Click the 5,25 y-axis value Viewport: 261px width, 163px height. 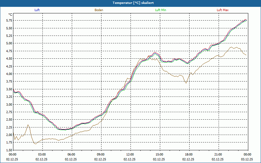click(9, 36)
